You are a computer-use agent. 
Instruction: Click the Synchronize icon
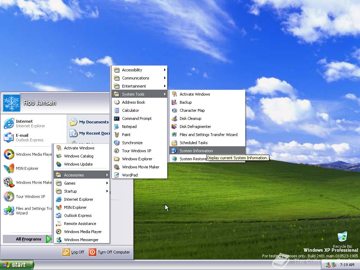coord(117,143)
